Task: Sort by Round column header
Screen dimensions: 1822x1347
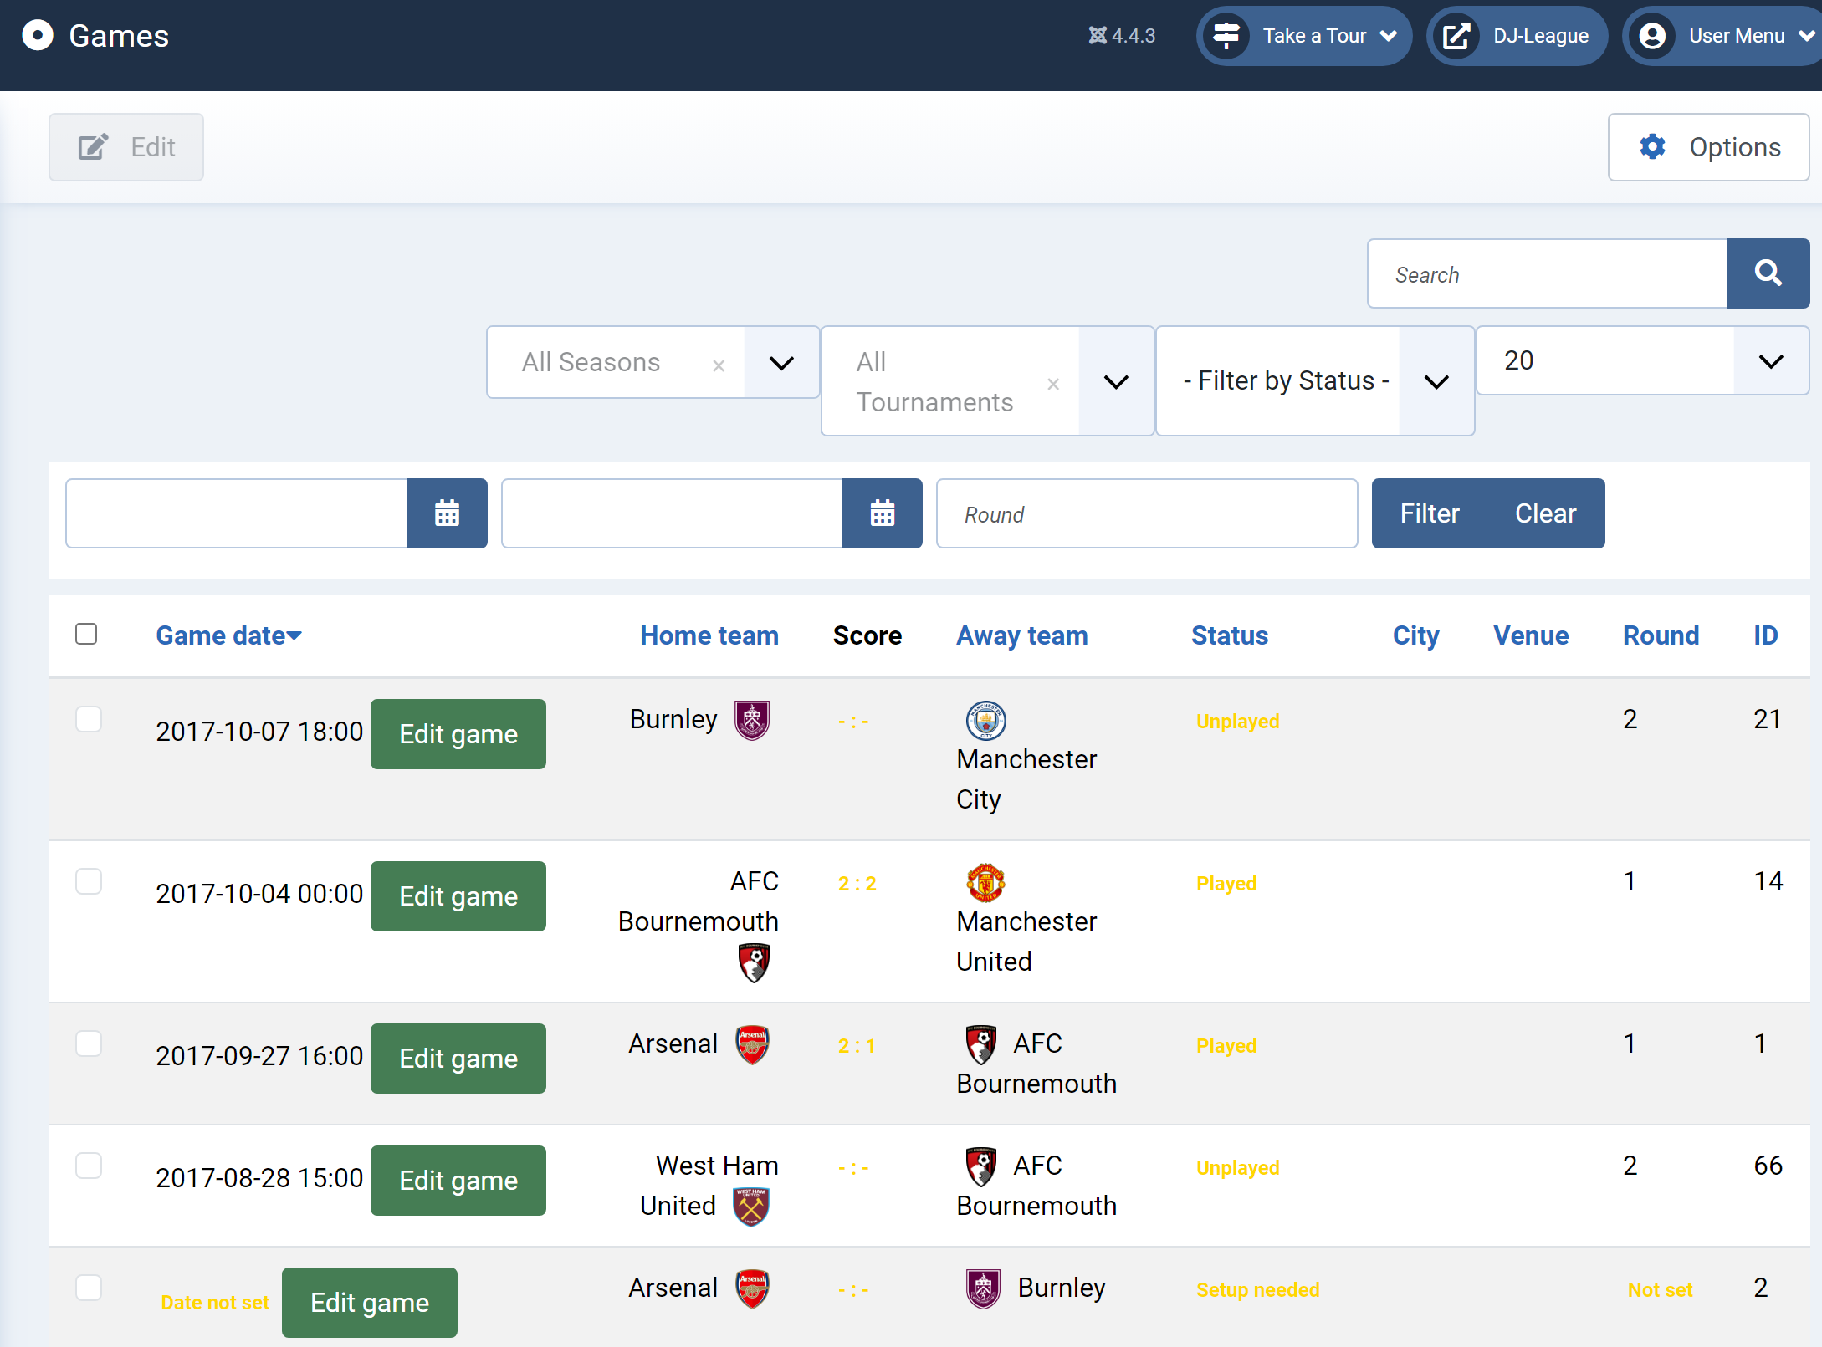Action: click(1661, 635)
